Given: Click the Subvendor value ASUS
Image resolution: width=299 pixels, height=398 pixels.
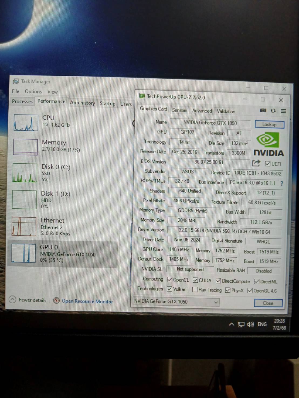Looking at the screenshot, I should click(188, 172).
